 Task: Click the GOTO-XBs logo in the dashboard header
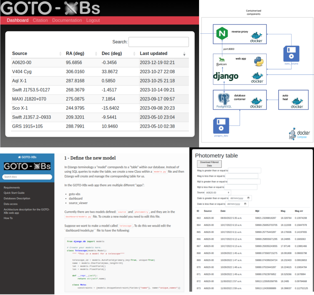pos(50,8)
